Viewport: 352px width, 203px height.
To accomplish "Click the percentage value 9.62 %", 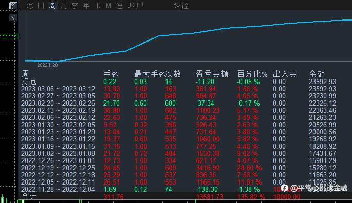I will [247, 153].
